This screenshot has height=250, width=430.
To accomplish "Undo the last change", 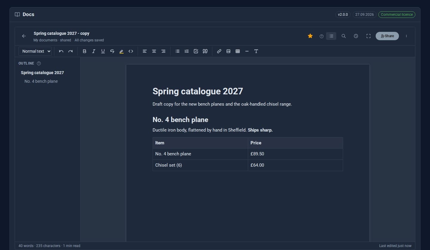I will pyautogui.click(x=61, y=51).
